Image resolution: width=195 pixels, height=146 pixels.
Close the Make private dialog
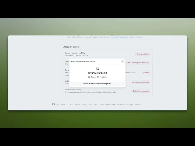(122, 61)
